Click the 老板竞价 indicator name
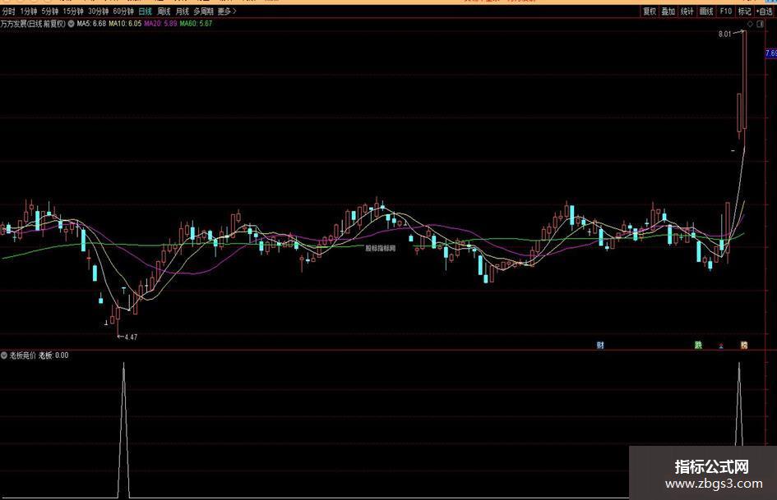The image size is (777, 500). pos(22,356)
